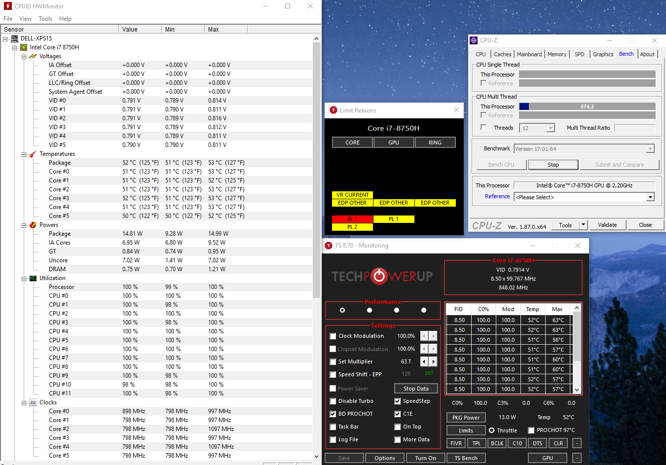
Task: Collapse the Temperatures tree node
Action: click(x=24, y=154)
